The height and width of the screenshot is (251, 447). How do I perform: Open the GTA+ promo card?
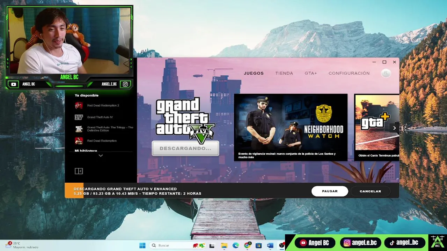(377, 127)
